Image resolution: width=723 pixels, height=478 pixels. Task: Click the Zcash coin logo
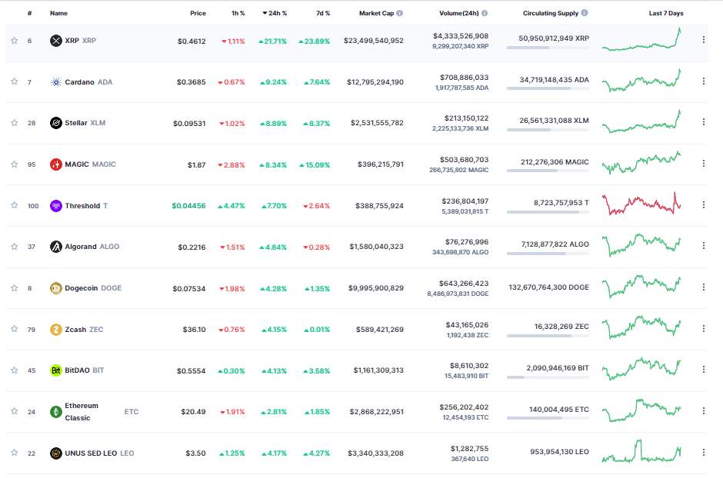click(x=56, y=329)
